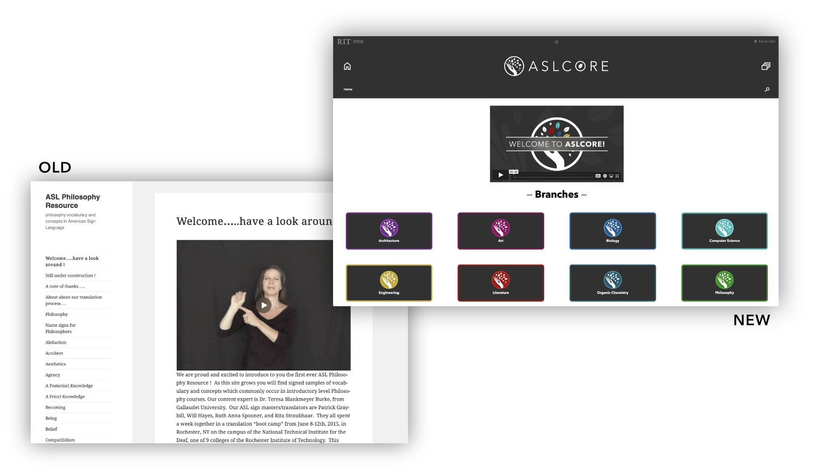Click the ASL Philosophy Resource site title
815x474 pixels.
pyautogui.click(x=73, y=201)
